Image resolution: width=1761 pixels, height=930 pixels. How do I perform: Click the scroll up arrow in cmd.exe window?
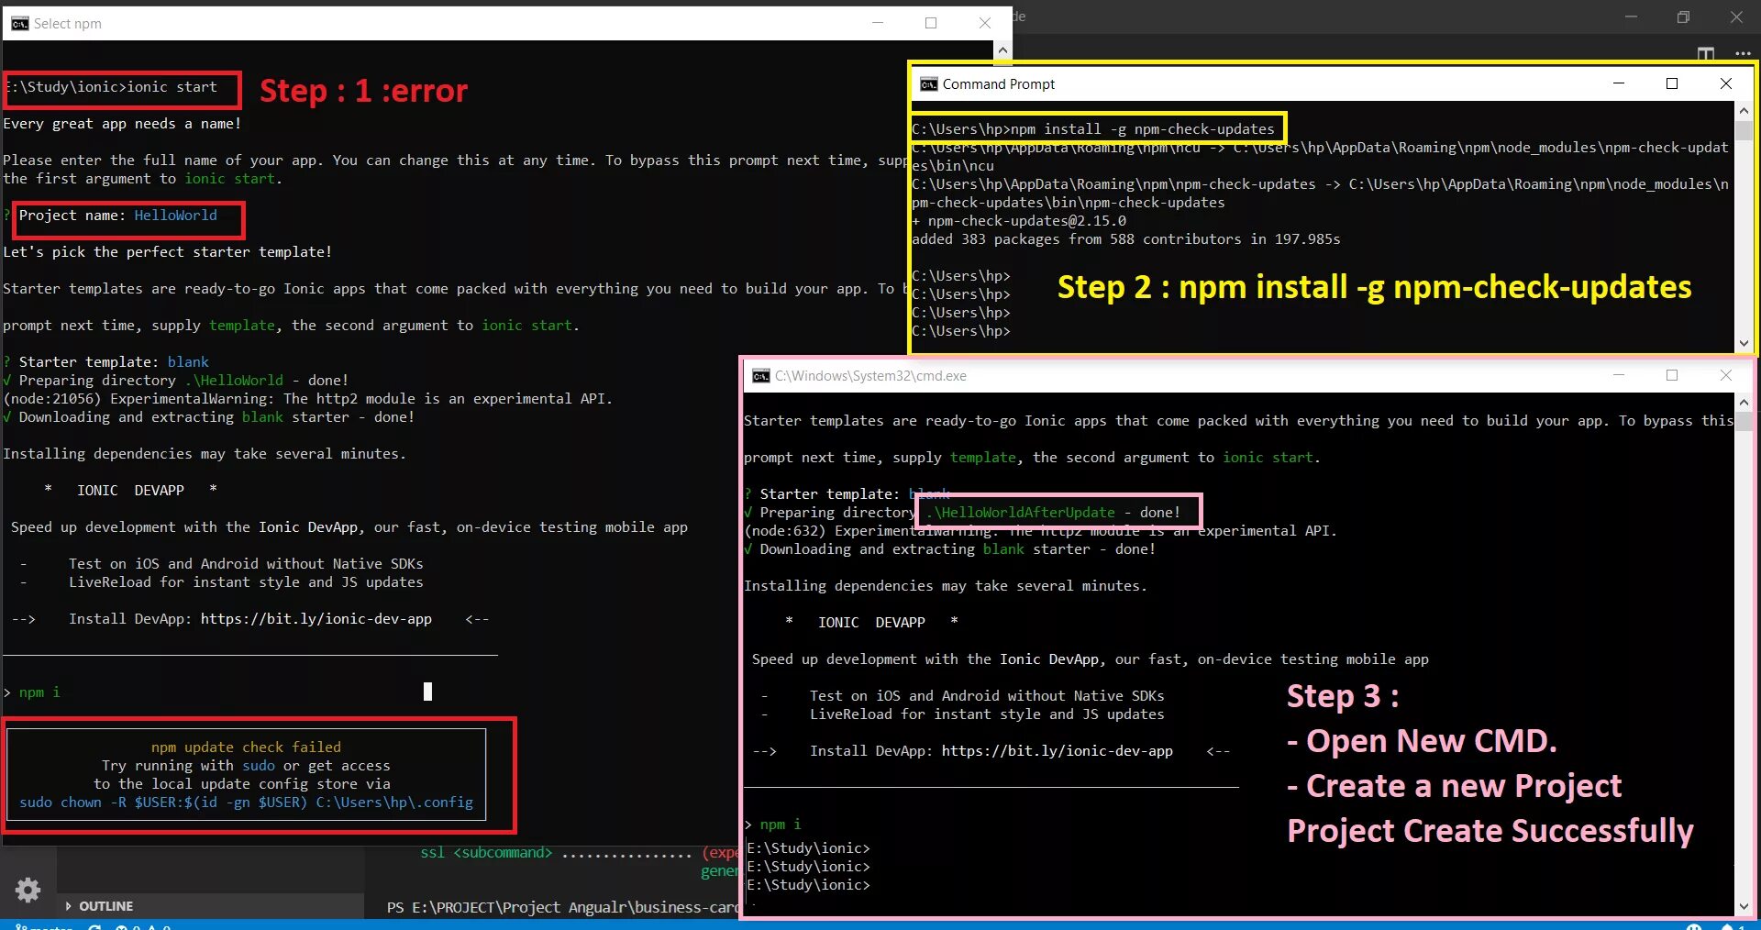click(1744, 403)
